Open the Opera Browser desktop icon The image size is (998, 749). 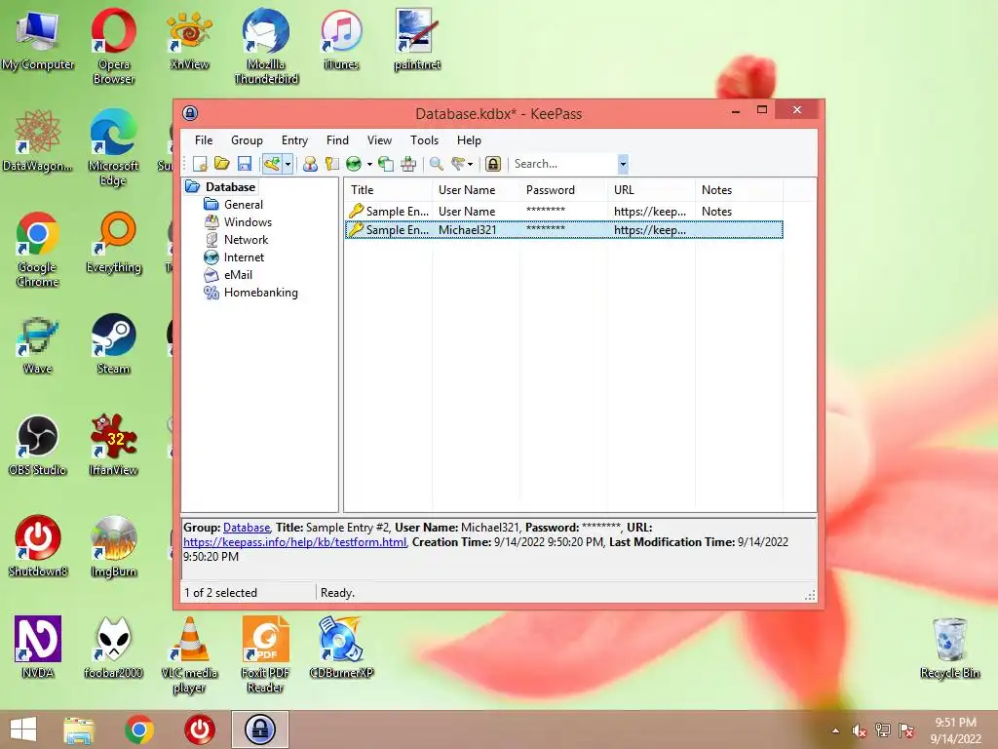[113, 47]
